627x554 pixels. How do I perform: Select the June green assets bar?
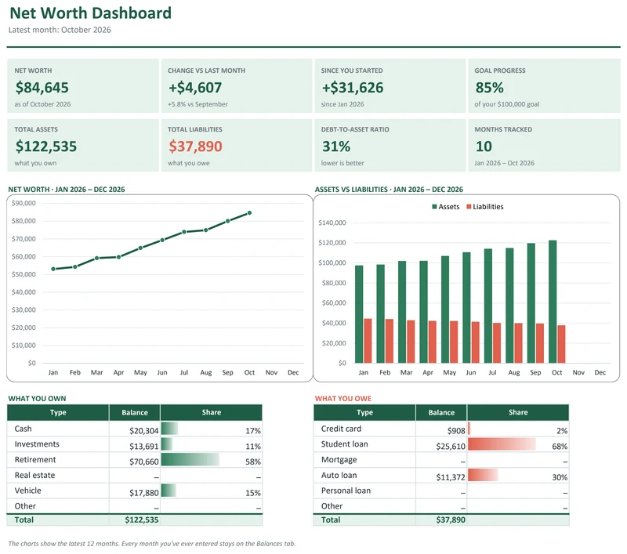click(x=466, y=308)
